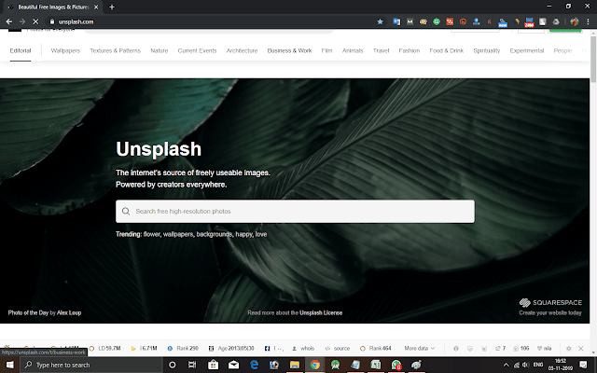This screenshot has height=373, width=597.
Task: Open the Business & Work category
Action: 289,50
